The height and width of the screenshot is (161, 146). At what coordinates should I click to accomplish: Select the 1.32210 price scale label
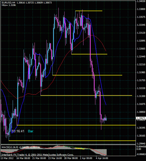pyautogui.click(x=141, y=64)
